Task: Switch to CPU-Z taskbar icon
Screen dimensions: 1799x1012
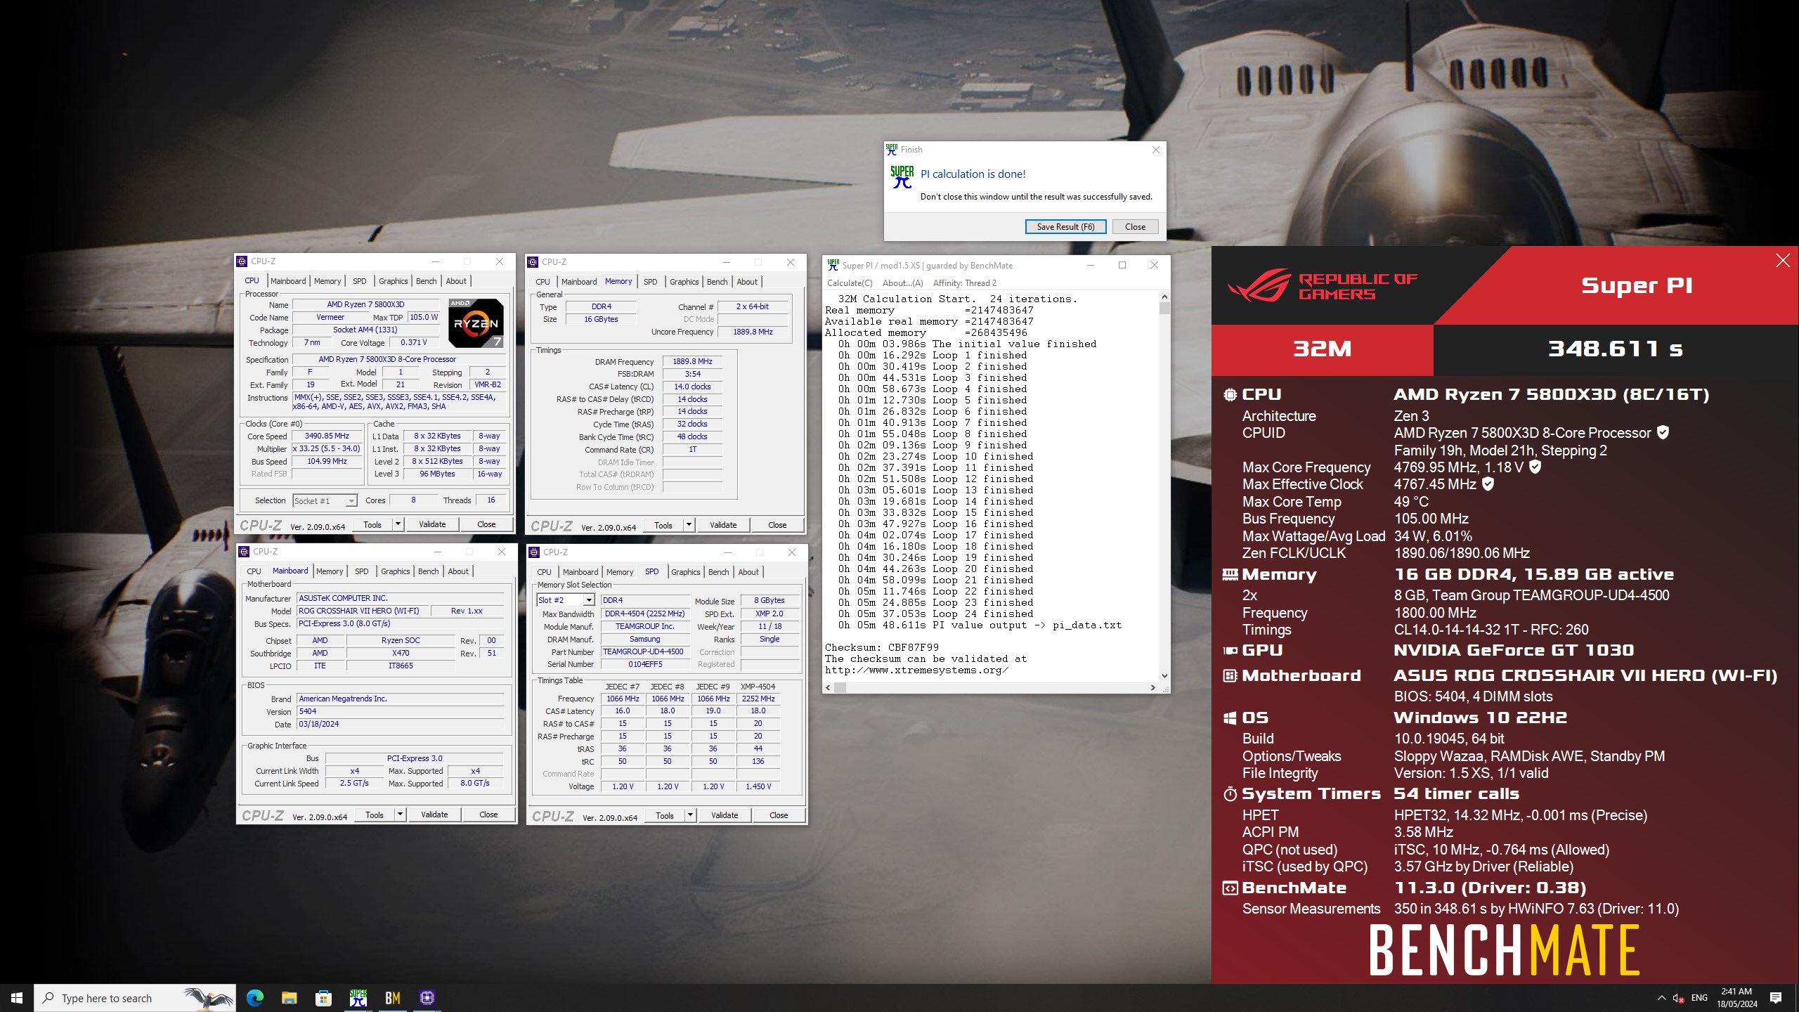Action: [427, 998]
